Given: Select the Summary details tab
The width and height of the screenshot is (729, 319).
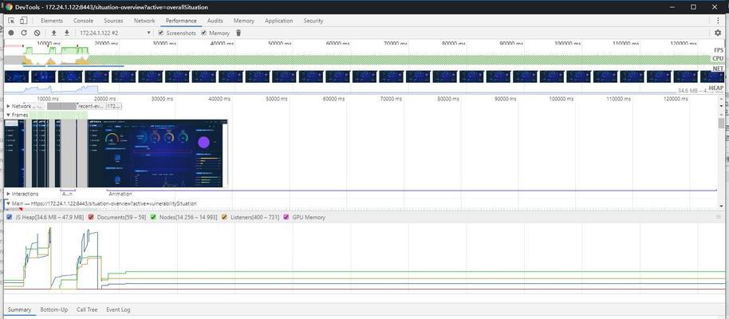Looking at the screenshot, I should pyautogui.click(x=19, y=309).
